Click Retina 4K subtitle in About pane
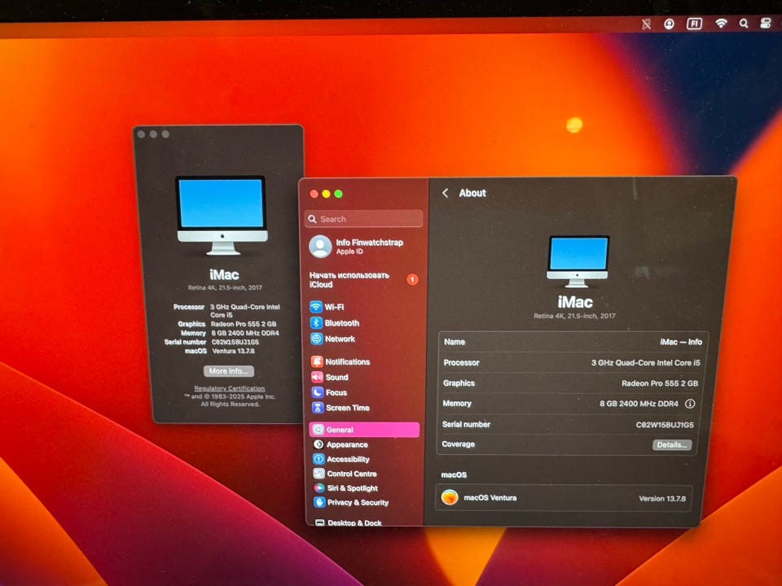782x586 pixels. [574, 316]
